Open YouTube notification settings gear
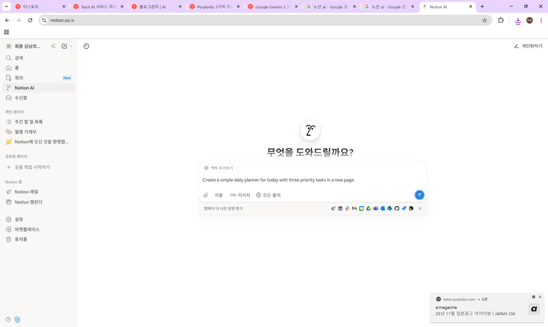The height and width of the screenshot is (327, 548). pos(533,297)
